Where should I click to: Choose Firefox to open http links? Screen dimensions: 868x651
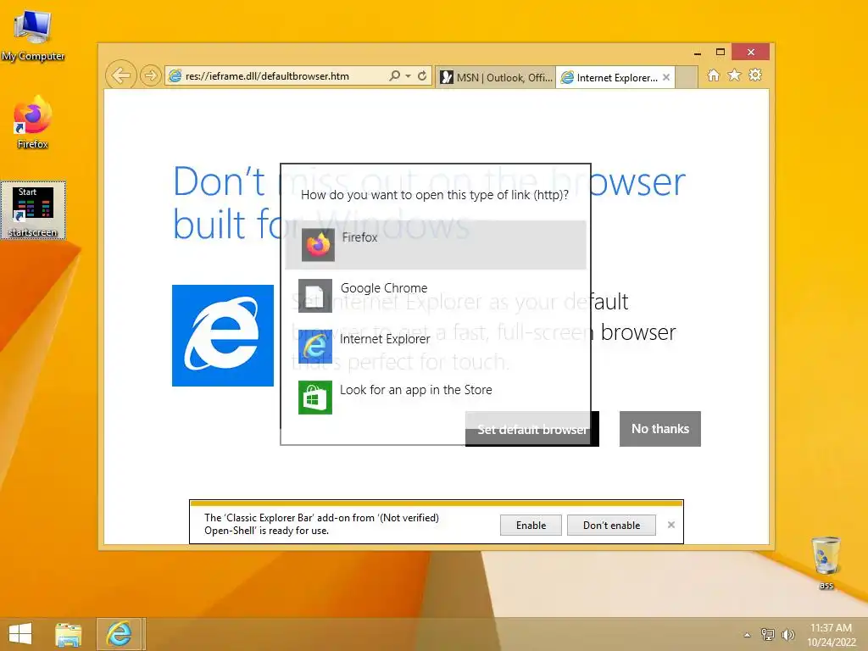[x=436, y=245]
